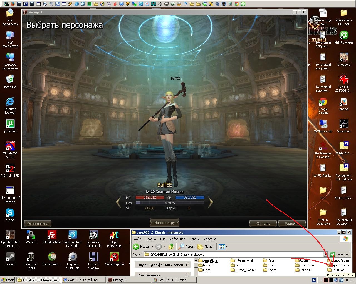Launch WinSCP desktop shortcut

point(31,237)
